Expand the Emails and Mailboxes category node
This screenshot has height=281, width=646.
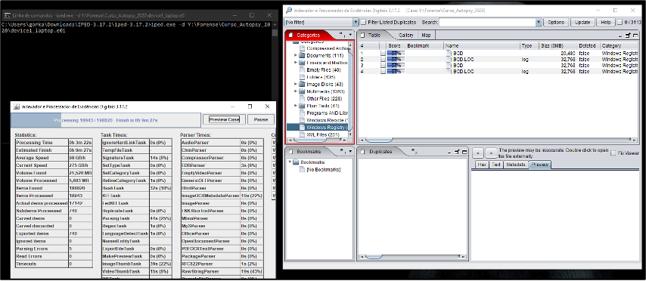coord(296,63)
